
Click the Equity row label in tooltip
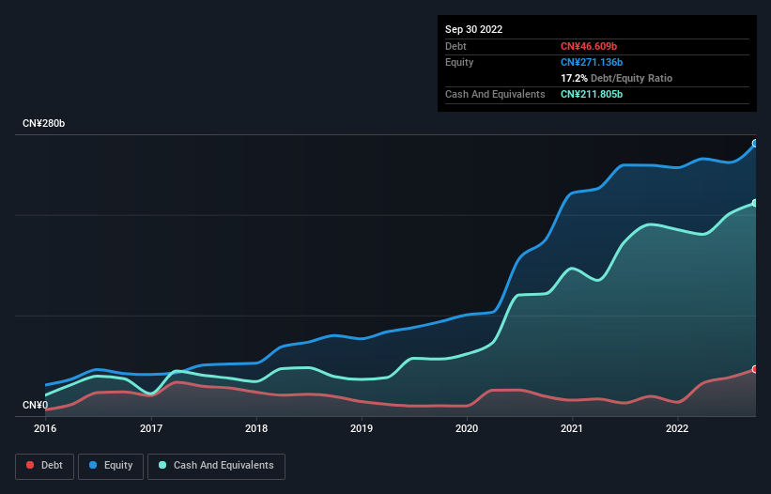(x=459, y=62)
